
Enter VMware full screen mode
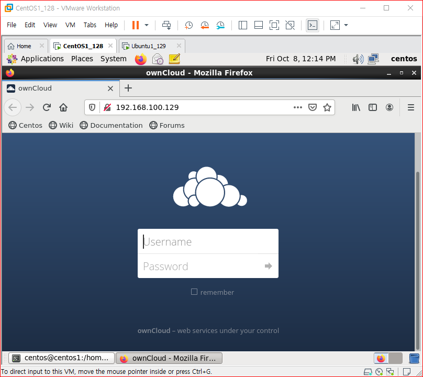click(274, 25)
